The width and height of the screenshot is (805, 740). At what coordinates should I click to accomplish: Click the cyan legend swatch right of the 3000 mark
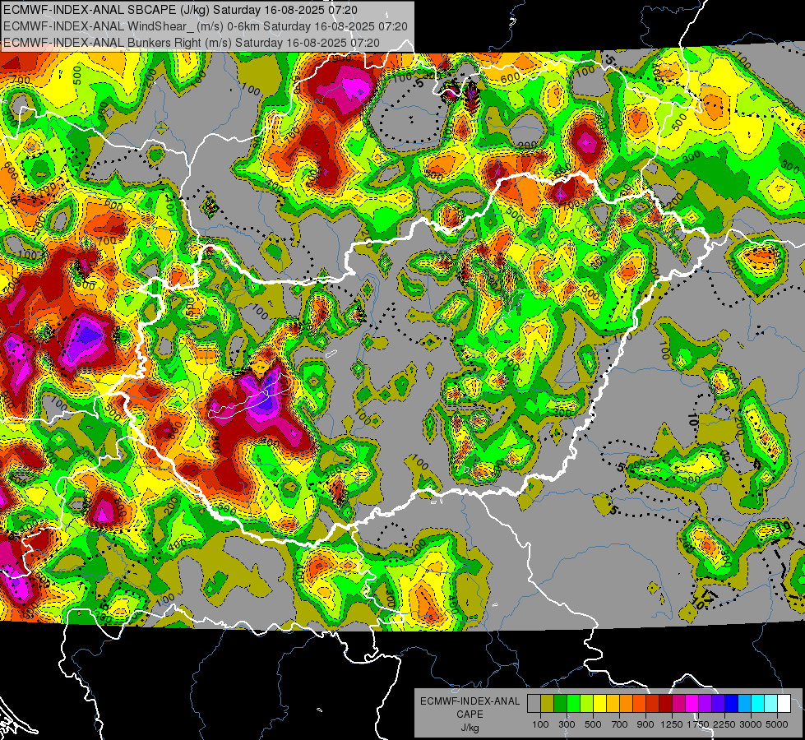[x=758, y=704]
